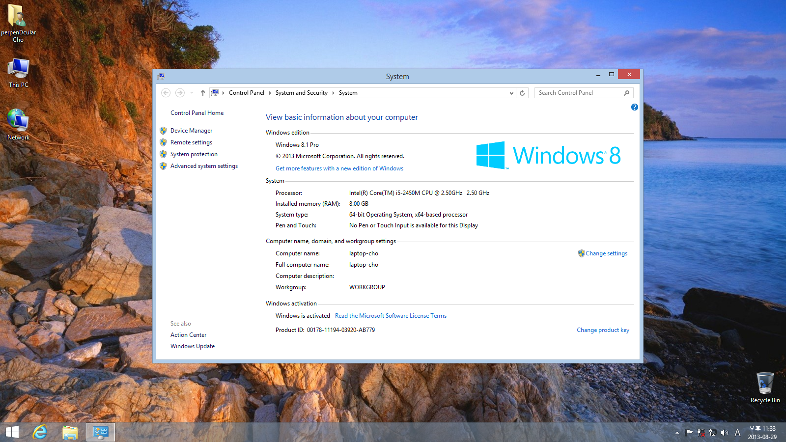
Task: Go up one level with Up arrow
Action: pos(202,93)
